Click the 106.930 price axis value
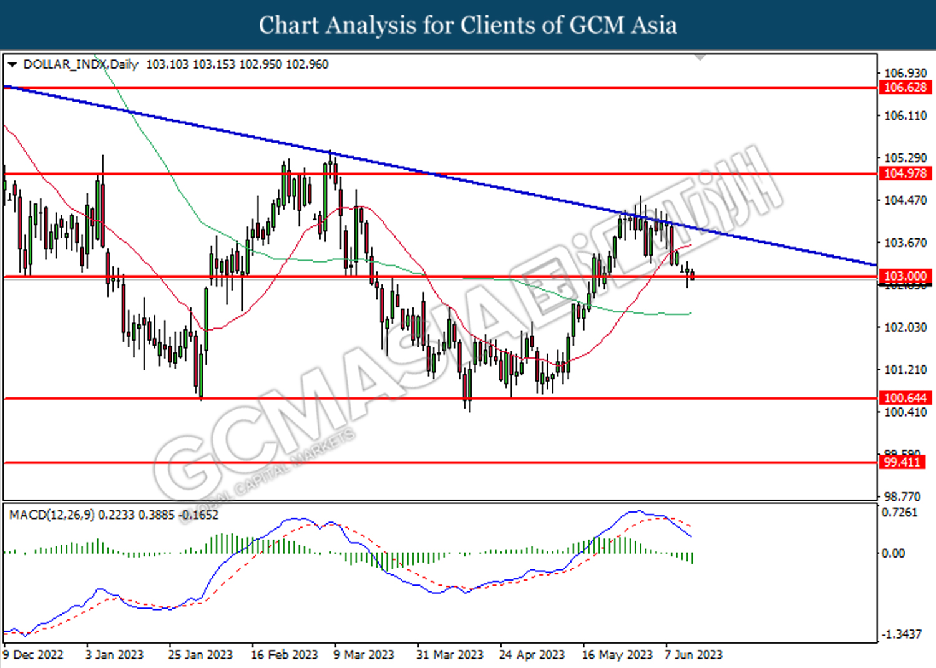The image size is (936, 668). 905,73
